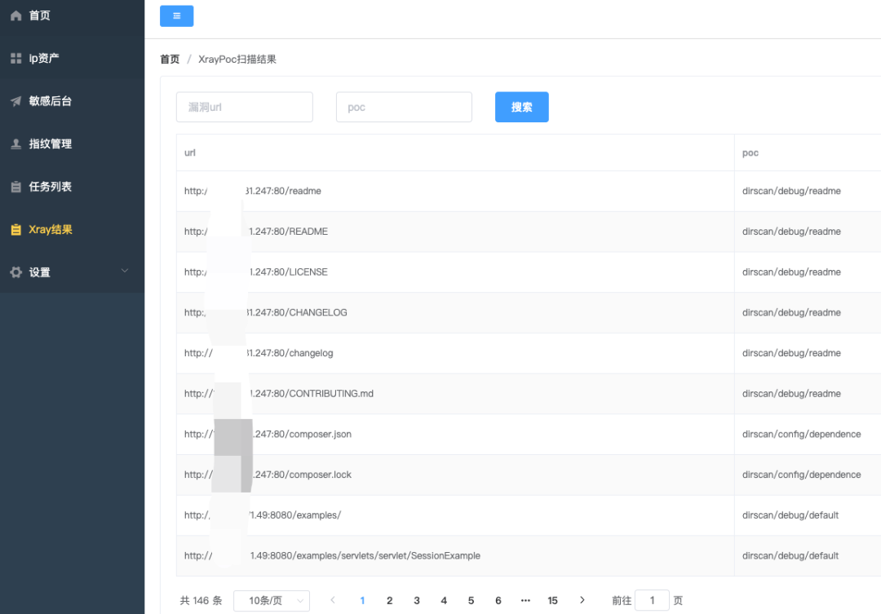881x614 pixels.
Task: Click the 敏感后台 paper plane icon
Action: point(15,101)
